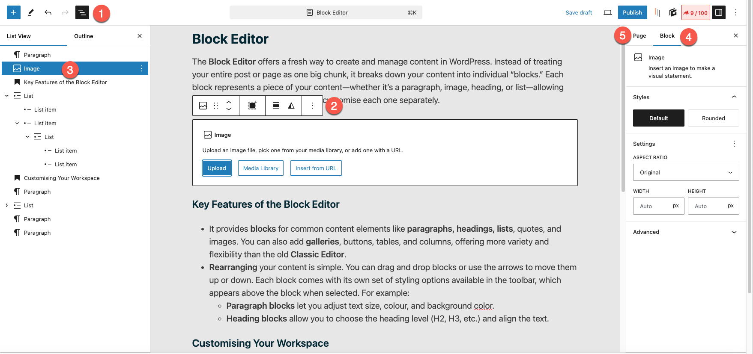This screenshot has height=354, width=753.
Task: Click the Undo arrow
Action: coord(48,12)
